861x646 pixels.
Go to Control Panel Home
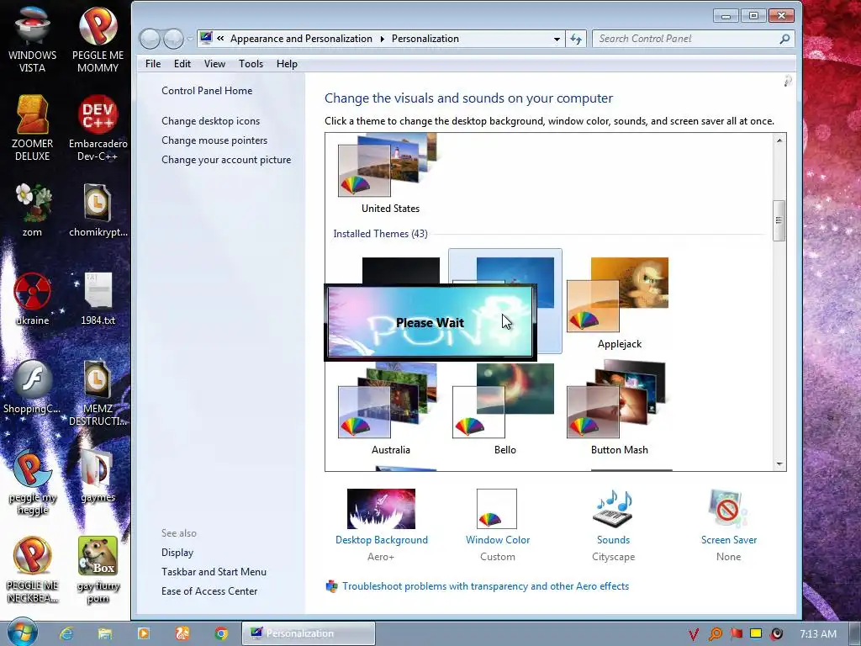[207, 91]
